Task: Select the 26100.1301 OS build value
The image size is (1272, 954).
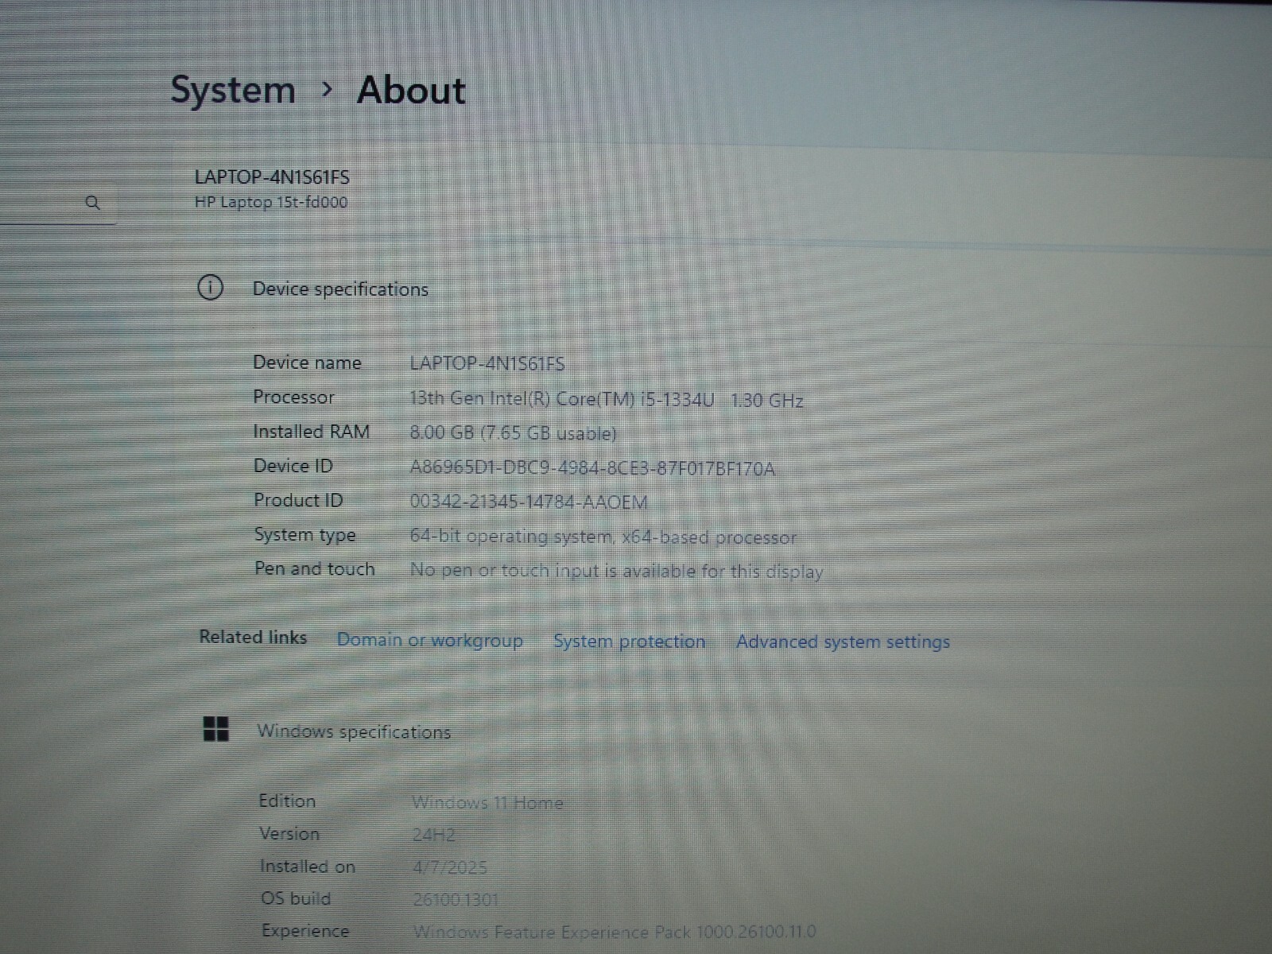Action: tap(456, 900)
